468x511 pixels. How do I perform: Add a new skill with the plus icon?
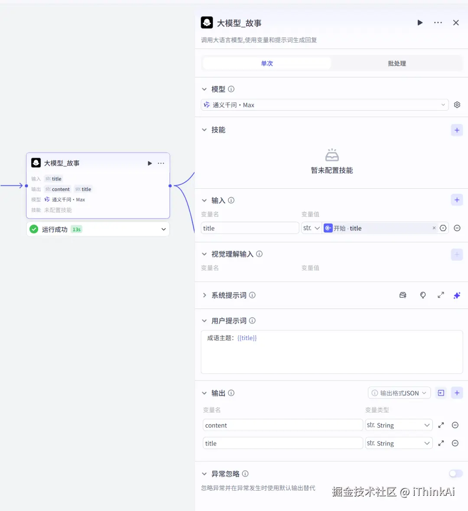click(457, 130)
